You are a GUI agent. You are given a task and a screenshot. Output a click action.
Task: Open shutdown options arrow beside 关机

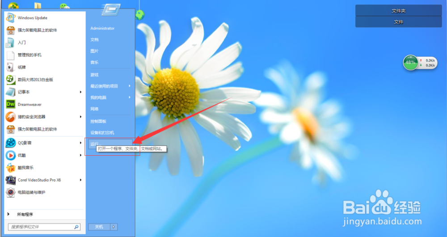pos(114,227)
